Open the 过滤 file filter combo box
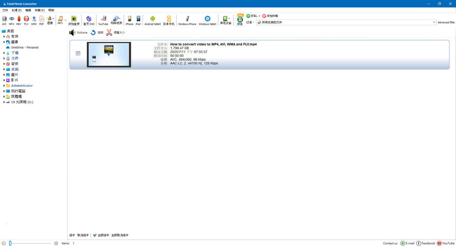456x247 pixels. coord(346,22)
